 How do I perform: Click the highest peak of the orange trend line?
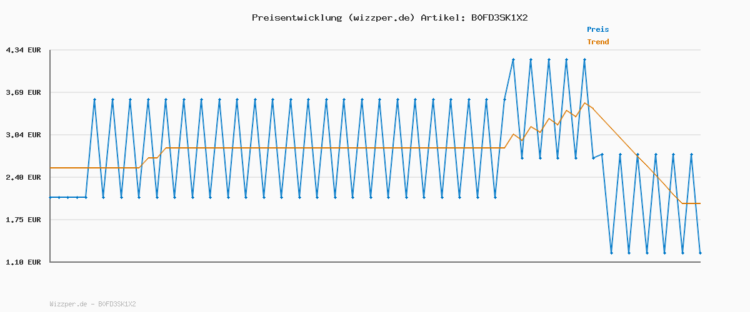pyautogui.click(x=584, y=103)
